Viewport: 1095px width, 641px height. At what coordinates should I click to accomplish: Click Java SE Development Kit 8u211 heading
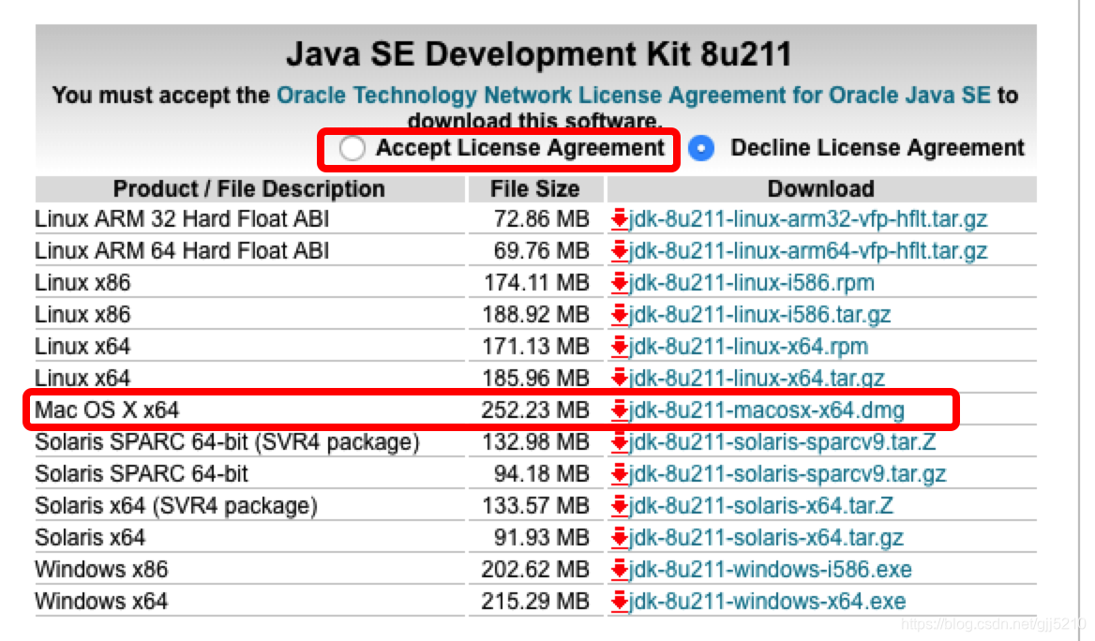click(539, 53)
